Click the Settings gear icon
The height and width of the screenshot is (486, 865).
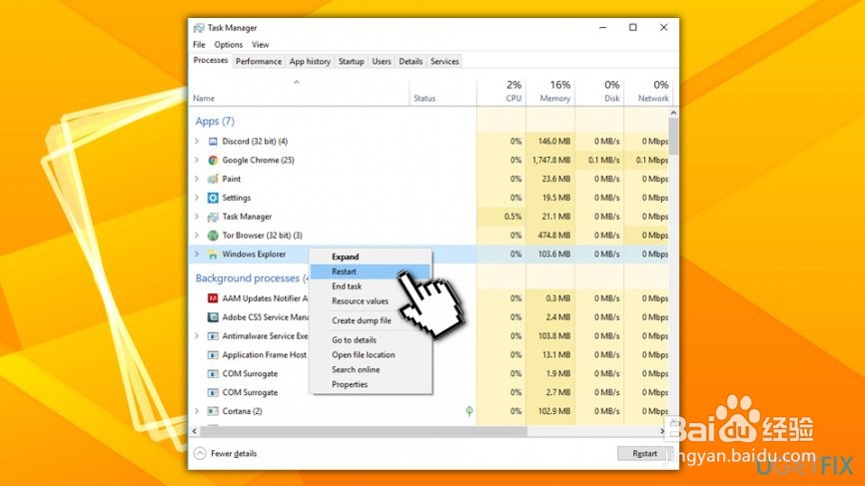pos(213,198)
